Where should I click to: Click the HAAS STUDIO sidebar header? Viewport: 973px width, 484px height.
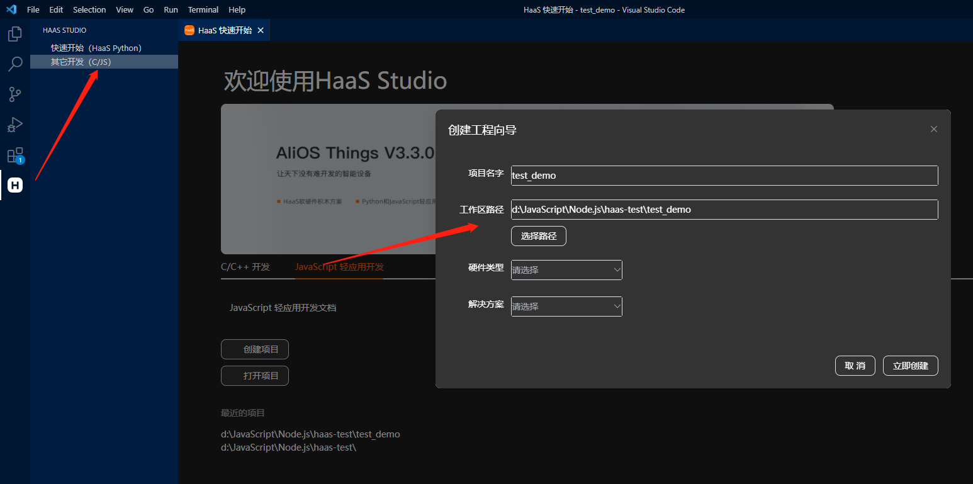[x=65, y=30]
